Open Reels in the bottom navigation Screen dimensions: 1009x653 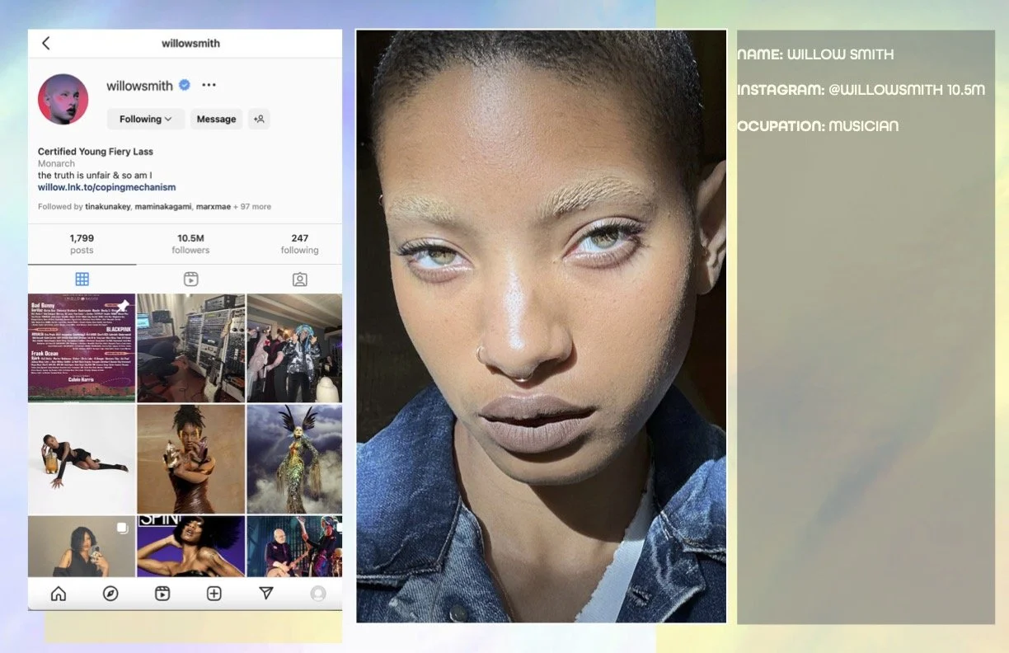[162, 594]
